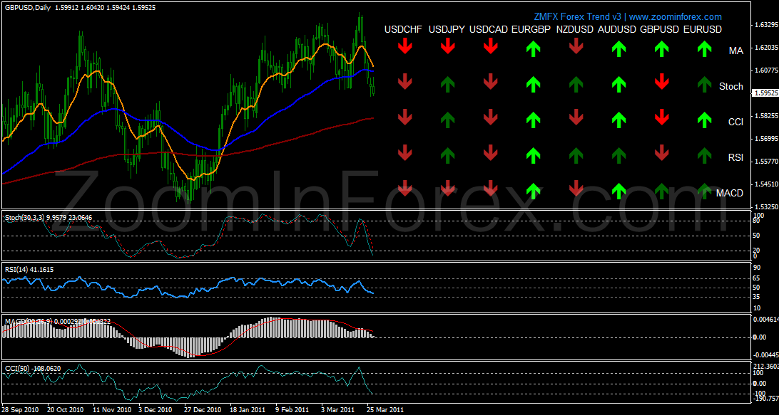Click the USDJPY Stoch up arrow
Viewport: 779px width, 415px height.
pos(447,84)
